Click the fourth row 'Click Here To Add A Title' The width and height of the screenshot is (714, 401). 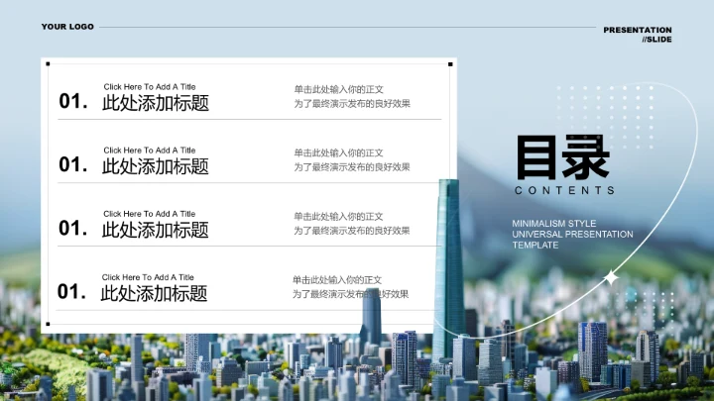click(148, 277)
